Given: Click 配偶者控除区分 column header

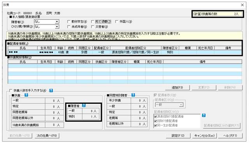Looking at the screenshot, I should tap(136, 48).
